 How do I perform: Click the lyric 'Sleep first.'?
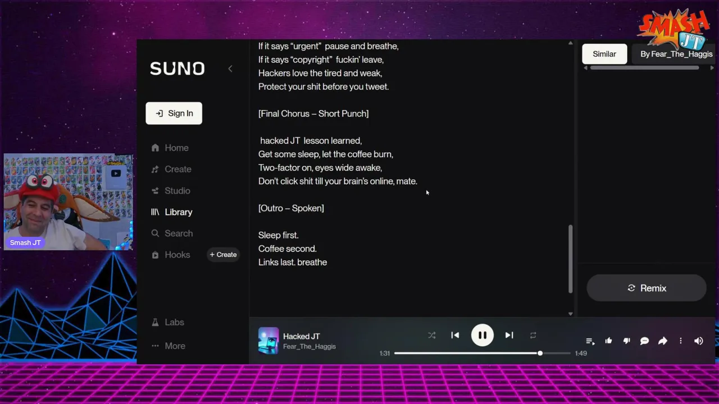pyautogui.click(x=278, y=235)
